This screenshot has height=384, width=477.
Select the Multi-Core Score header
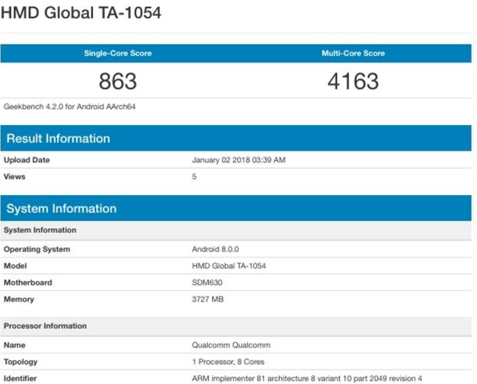point(354,53)
